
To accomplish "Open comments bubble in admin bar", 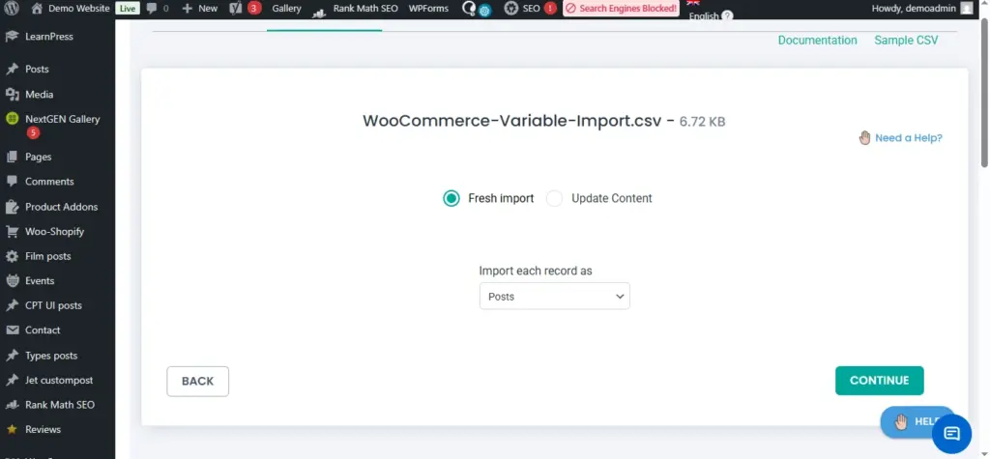I will pos(152,9).
